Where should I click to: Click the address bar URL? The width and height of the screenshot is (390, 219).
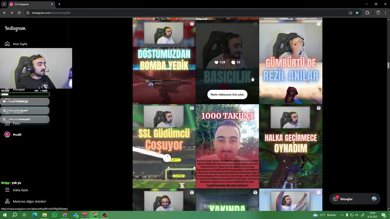click(51, 13)
